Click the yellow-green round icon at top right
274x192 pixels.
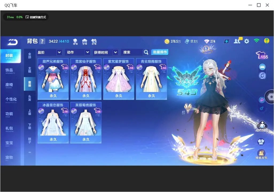267,41
